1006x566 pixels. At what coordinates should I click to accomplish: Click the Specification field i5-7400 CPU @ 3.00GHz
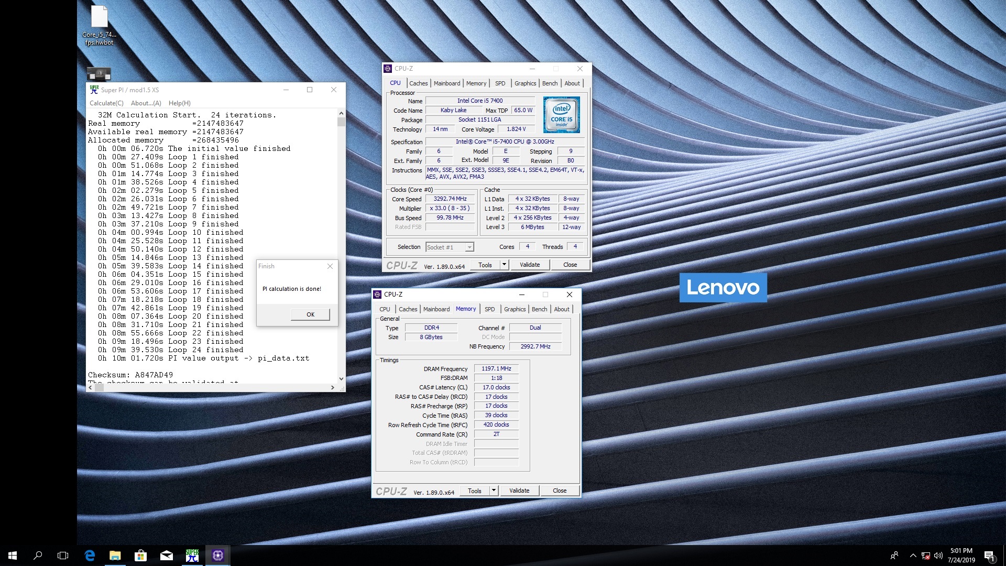click(505, 141)
